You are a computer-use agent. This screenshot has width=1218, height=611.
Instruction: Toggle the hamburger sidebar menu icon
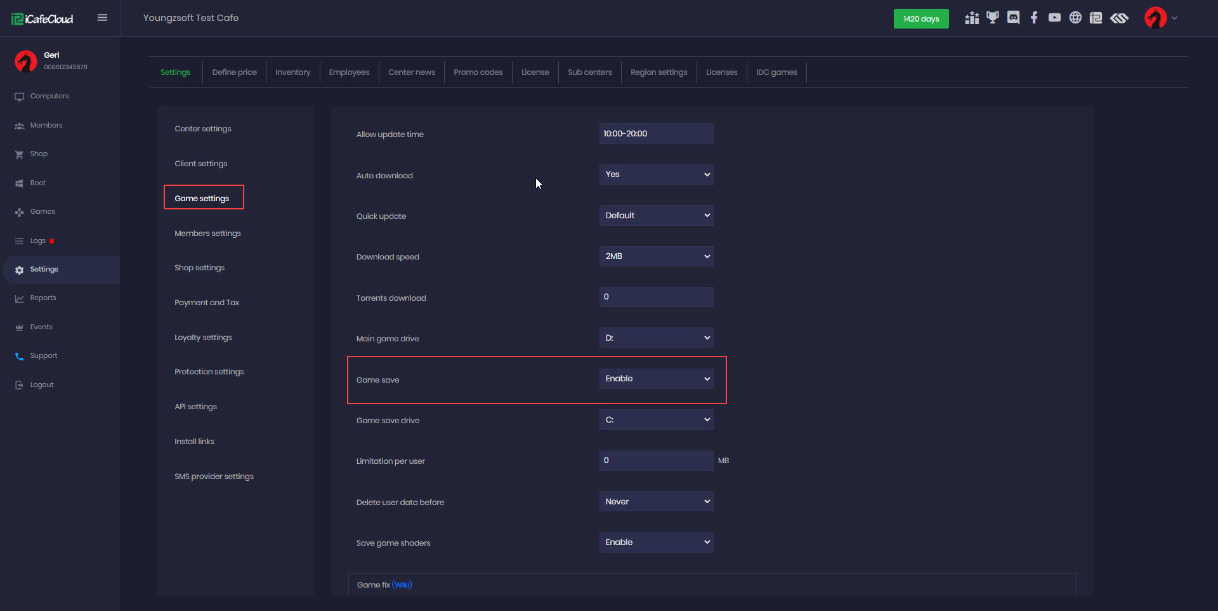[102, 18]
